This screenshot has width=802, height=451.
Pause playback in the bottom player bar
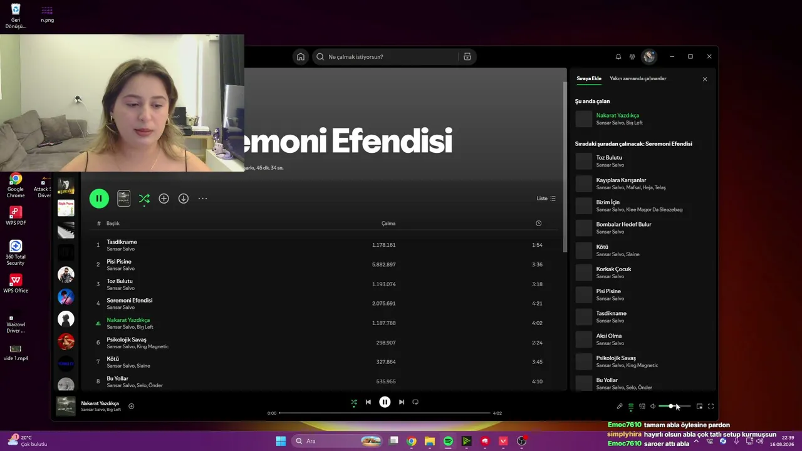(385, 402)
